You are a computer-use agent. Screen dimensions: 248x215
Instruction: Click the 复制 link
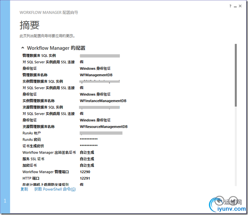24,189
